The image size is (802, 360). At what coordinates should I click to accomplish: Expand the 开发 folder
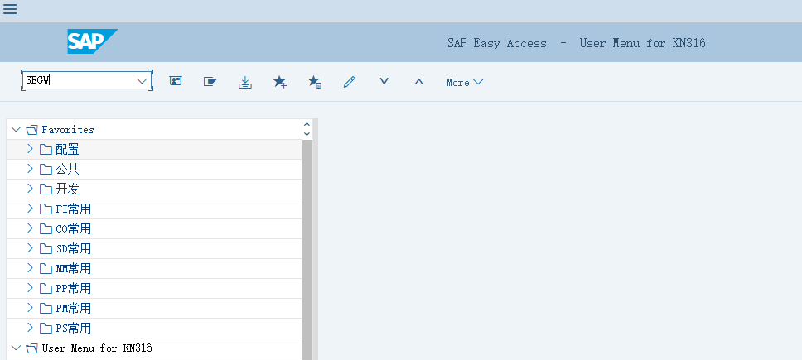point(30,189)
